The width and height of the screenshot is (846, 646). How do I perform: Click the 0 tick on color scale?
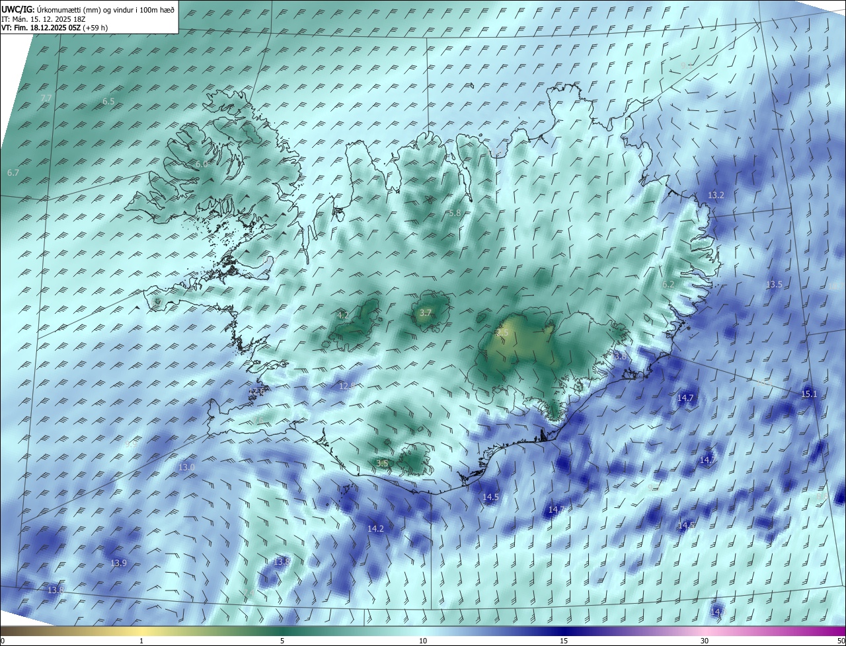pyautogui.click(x=3, y=641)
